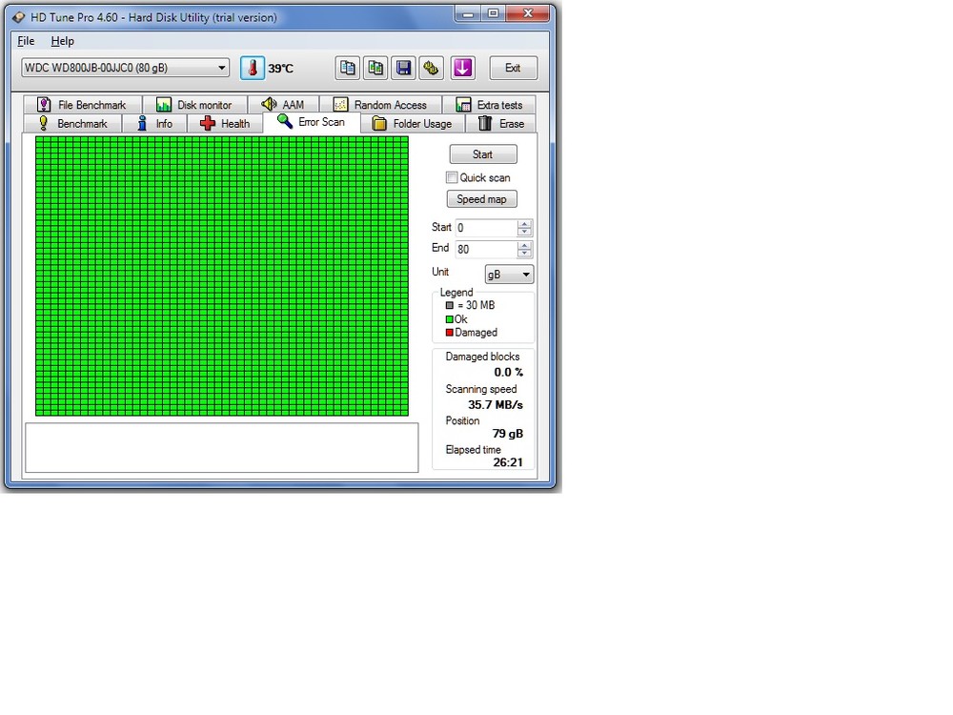Open the Folder Usage tab

click(413, 123)
